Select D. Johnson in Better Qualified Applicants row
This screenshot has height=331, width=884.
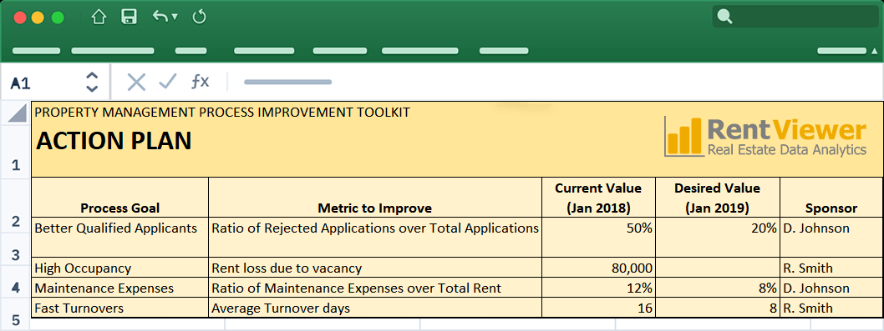831,238
